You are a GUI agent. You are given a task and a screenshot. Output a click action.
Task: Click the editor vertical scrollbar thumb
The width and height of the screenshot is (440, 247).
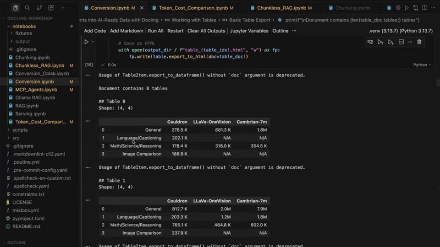pyautogui.click(x=438, y=83)
